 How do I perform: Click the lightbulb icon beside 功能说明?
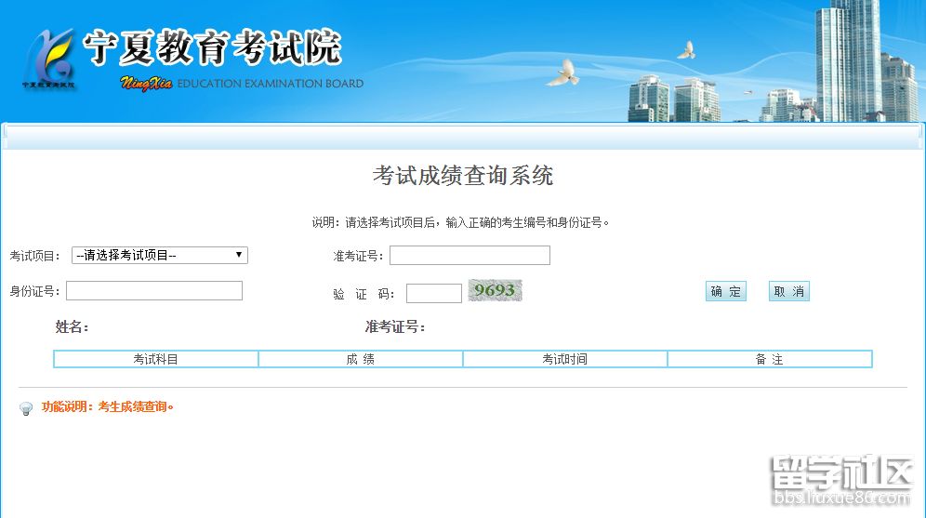(x=26, y=408)
